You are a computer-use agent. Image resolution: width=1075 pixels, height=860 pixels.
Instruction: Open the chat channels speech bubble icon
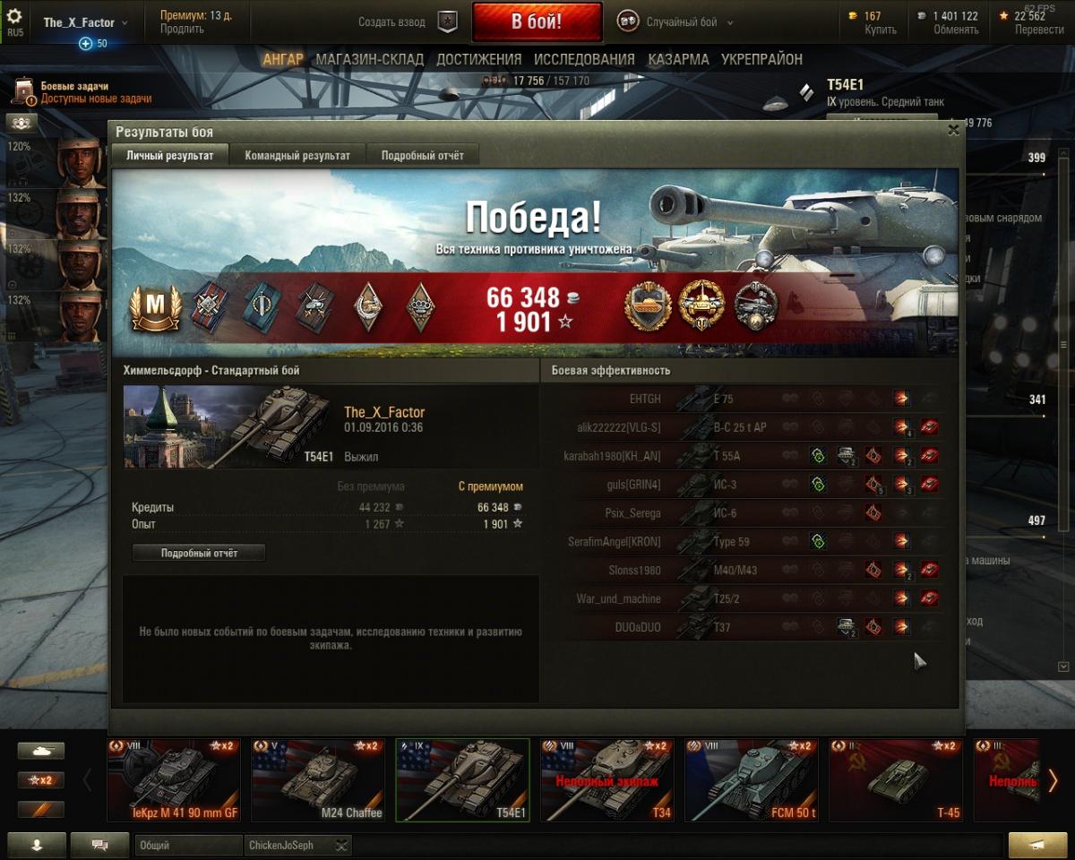coord(99,845)
